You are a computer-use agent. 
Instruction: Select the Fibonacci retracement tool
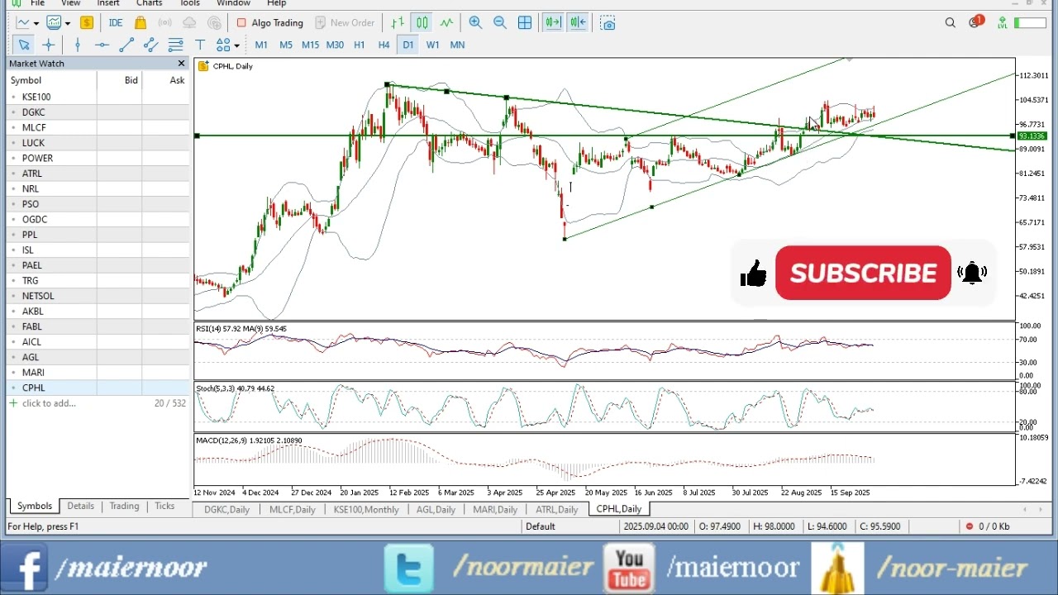[175, 45]
